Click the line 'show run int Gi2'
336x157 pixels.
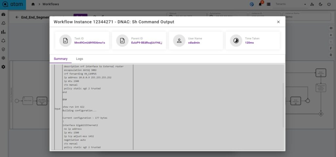[x=73, y=107]
